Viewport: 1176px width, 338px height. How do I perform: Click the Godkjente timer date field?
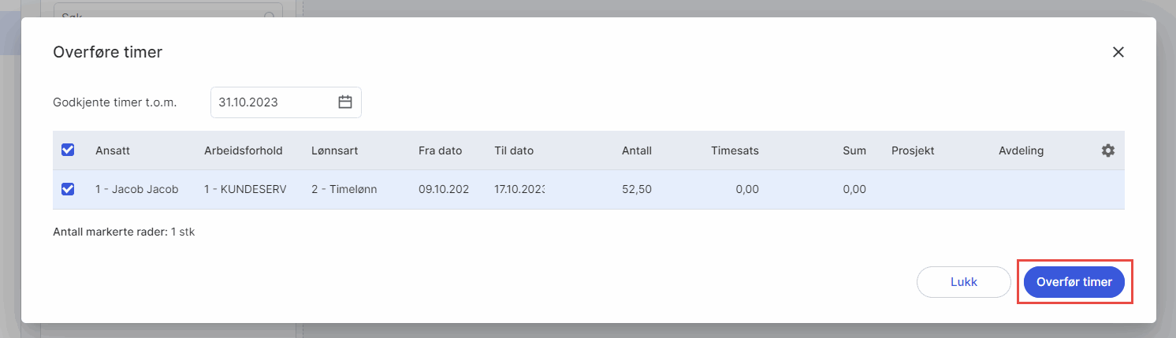[x=272, y=102]
